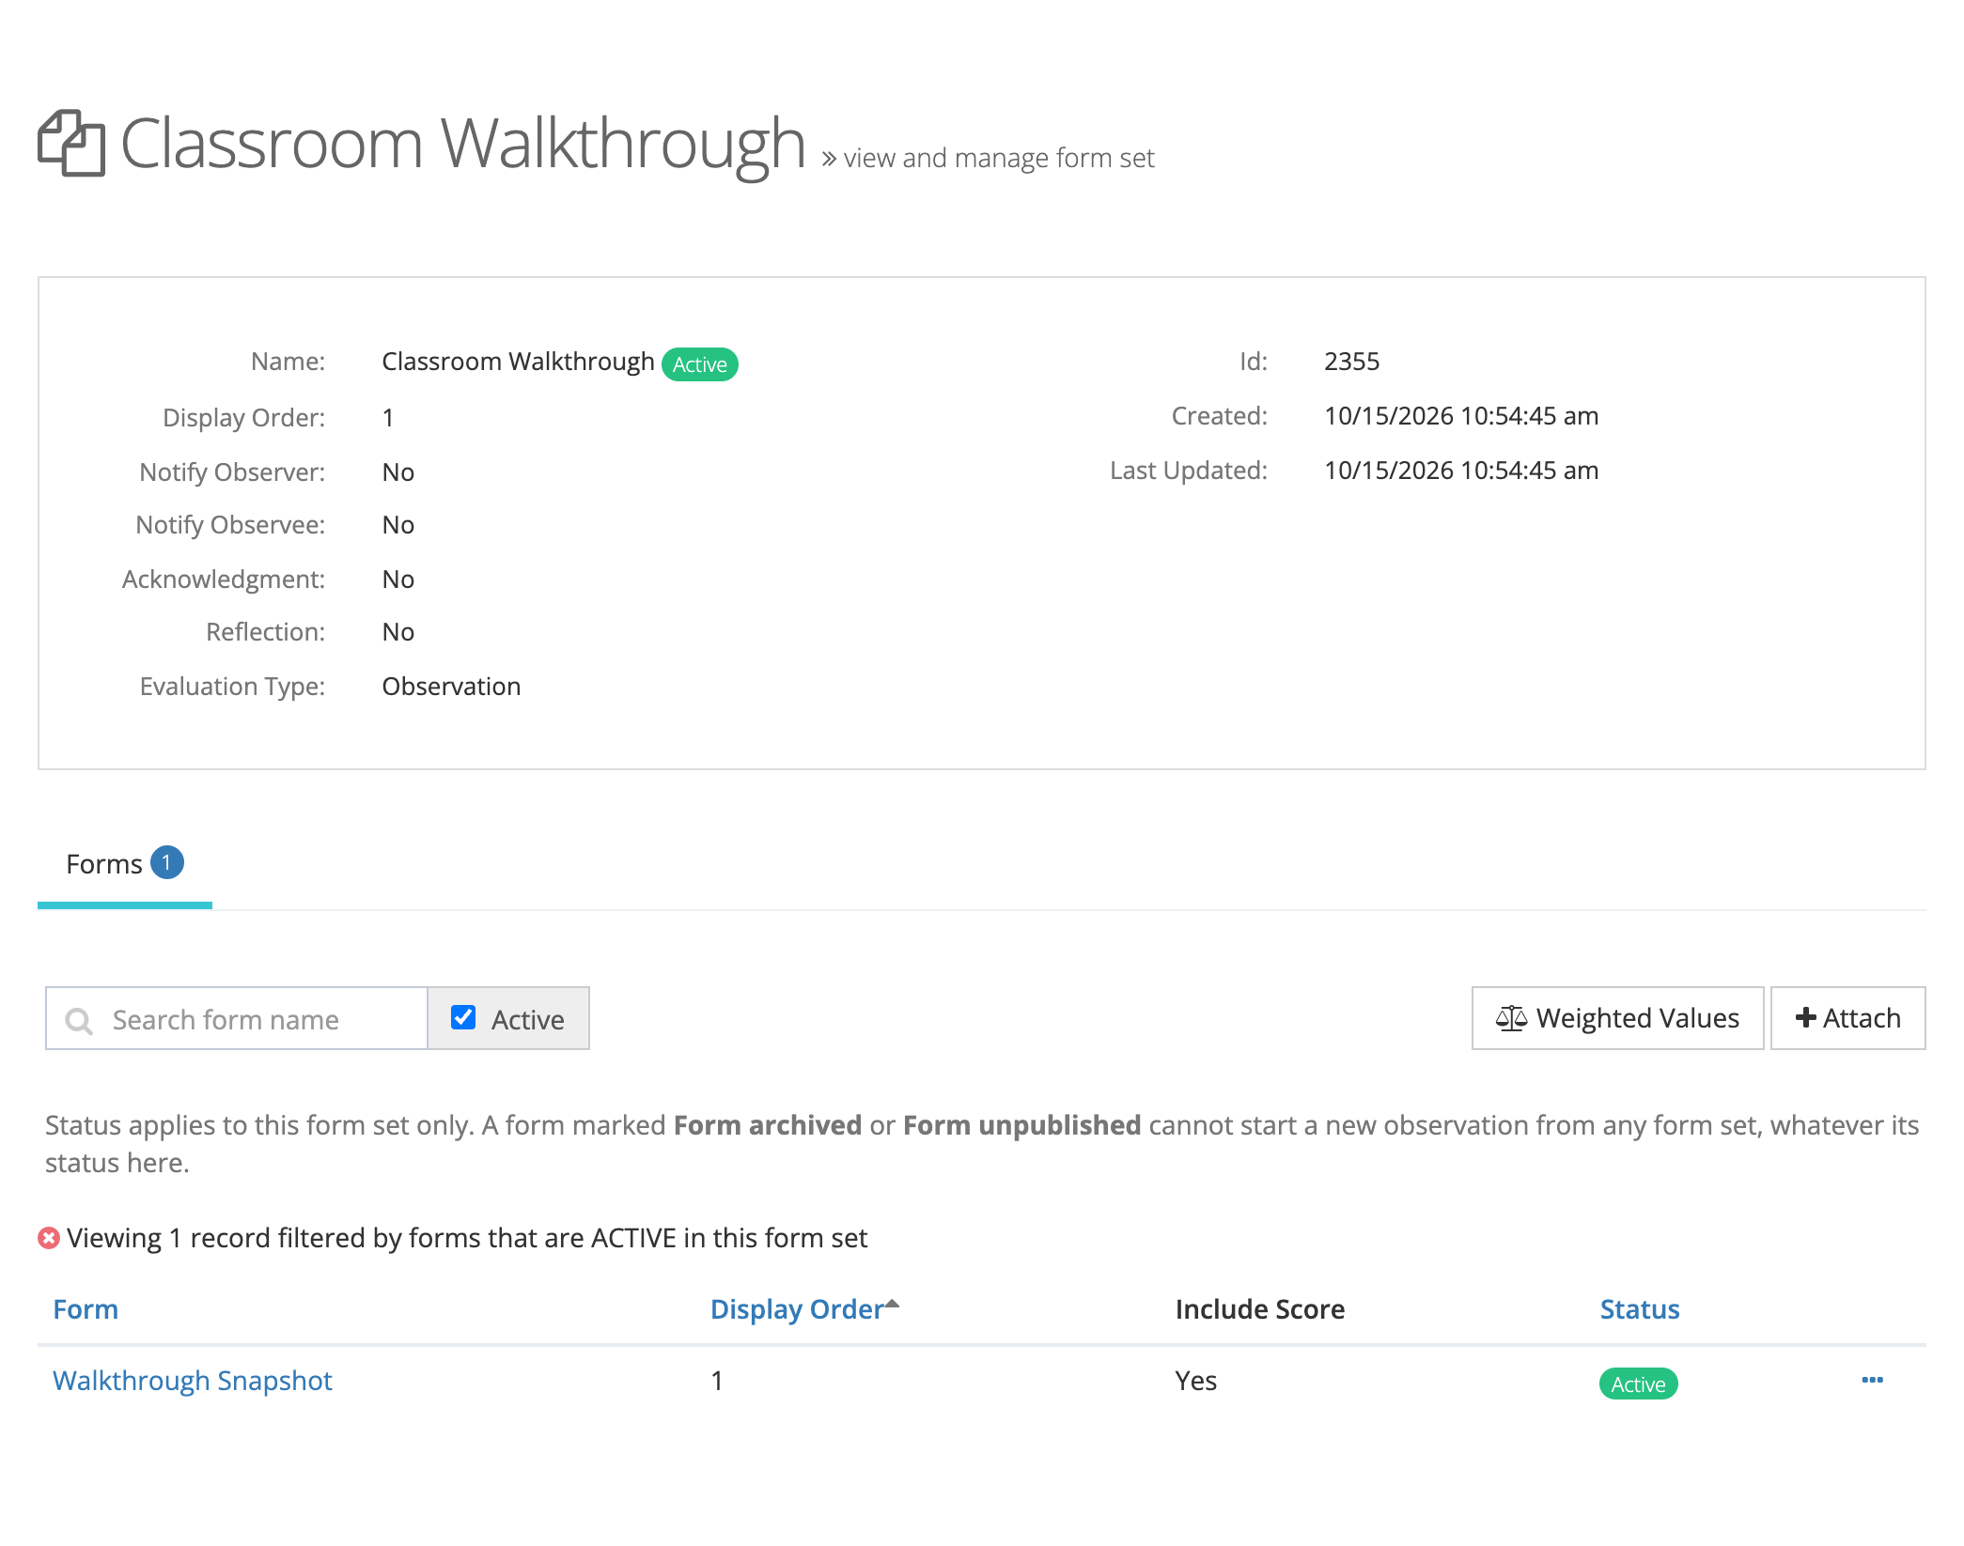
Task: Select the Id value 2355
Action: [1351, 362]
